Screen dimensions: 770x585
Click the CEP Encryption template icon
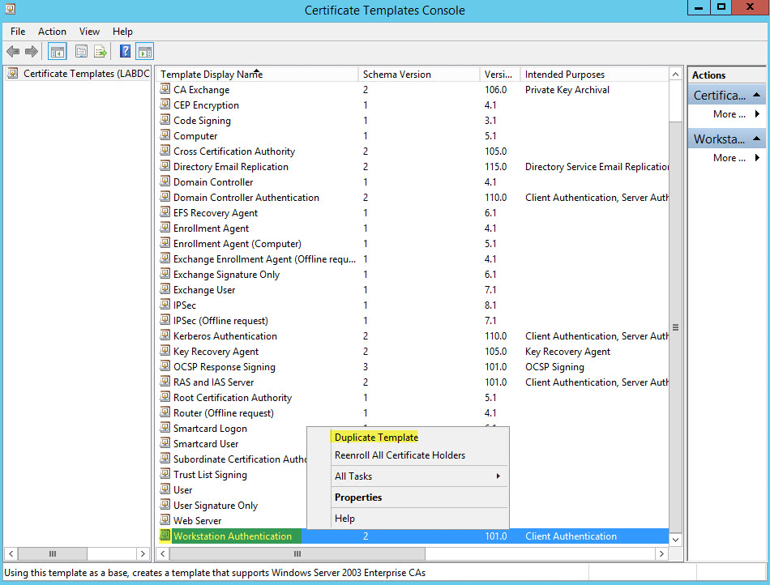[165, 105]
